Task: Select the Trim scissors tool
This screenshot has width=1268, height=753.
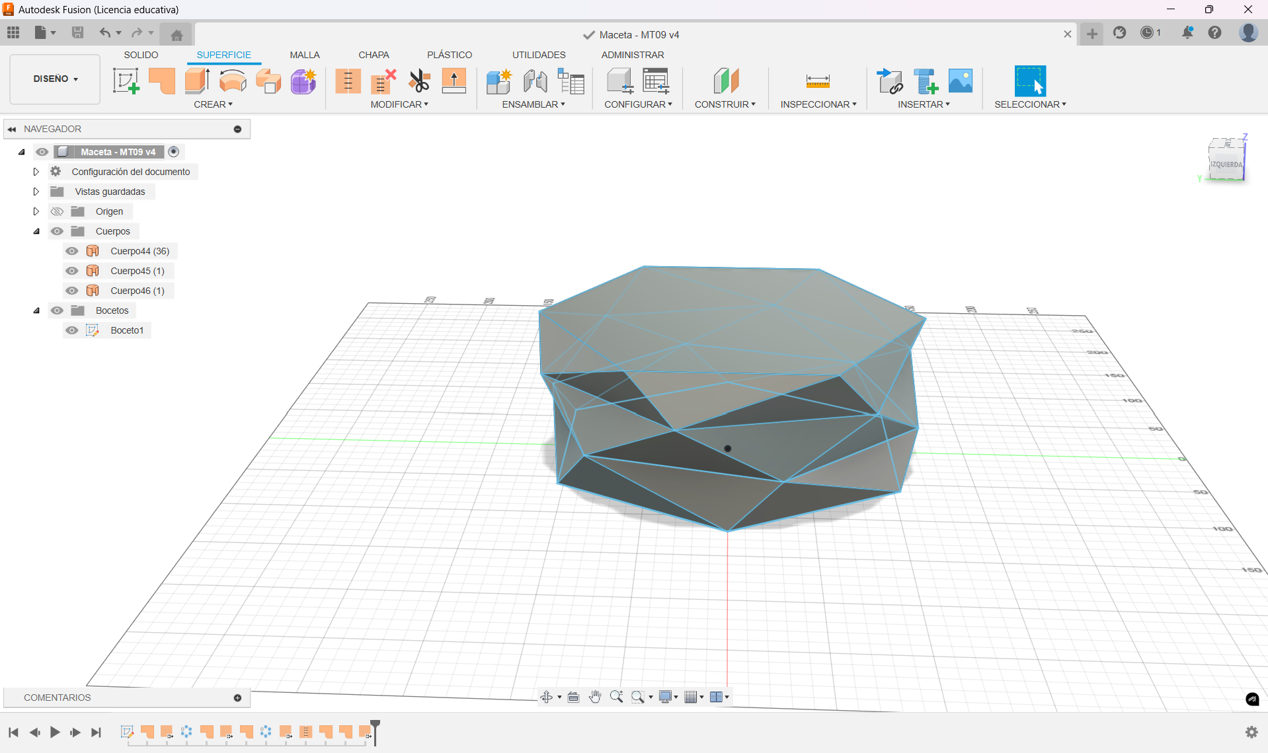Action: (419, 81)
